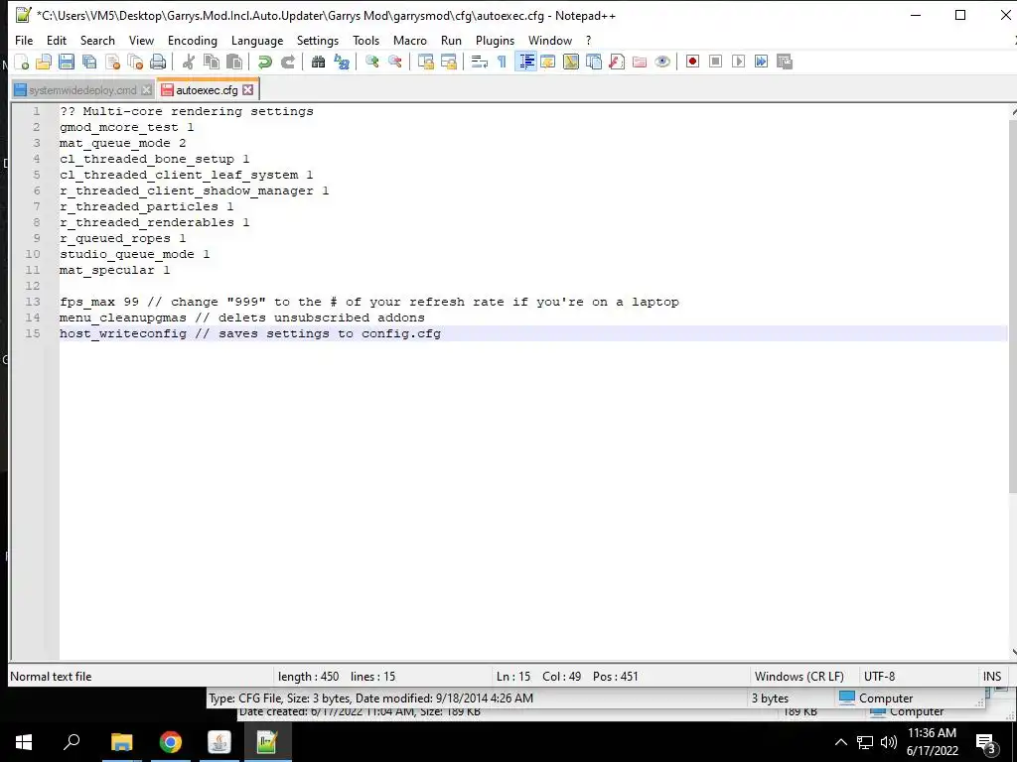Open the File menu

(24, 40)
